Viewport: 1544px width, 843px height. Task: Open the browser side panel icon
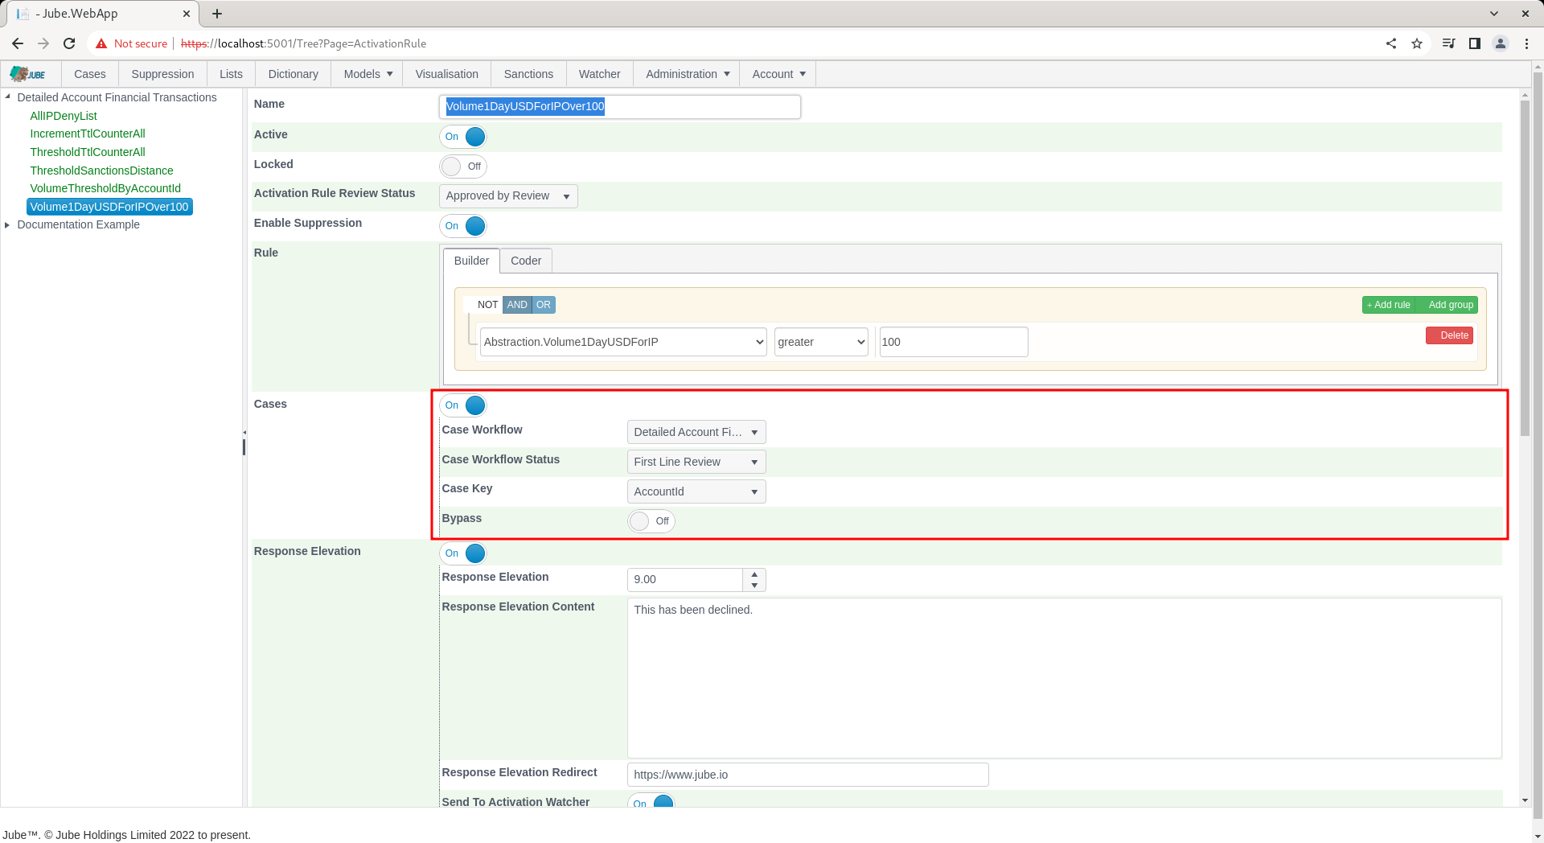coord(1475,43)
